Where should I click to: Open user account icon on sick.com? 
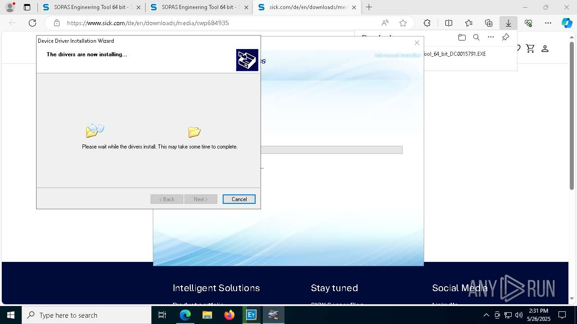(x=545, y=48)
